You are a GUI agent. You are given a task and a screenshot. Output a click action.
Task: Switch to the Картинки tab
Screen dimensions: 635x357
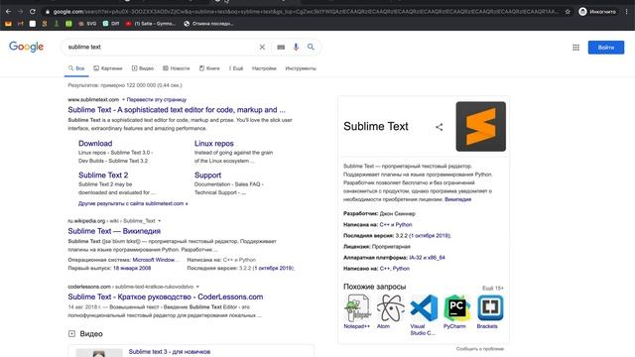tap(108, 68)
